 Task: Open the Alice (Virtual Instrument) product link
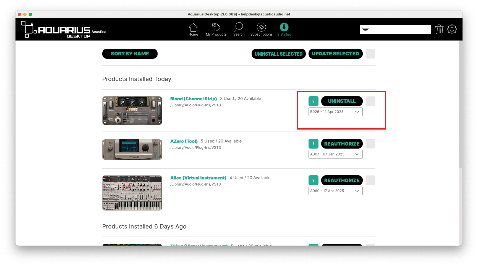point(198,178)
